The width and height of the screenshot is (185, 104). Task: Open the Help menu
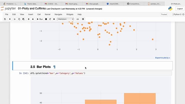click(79, 14)
